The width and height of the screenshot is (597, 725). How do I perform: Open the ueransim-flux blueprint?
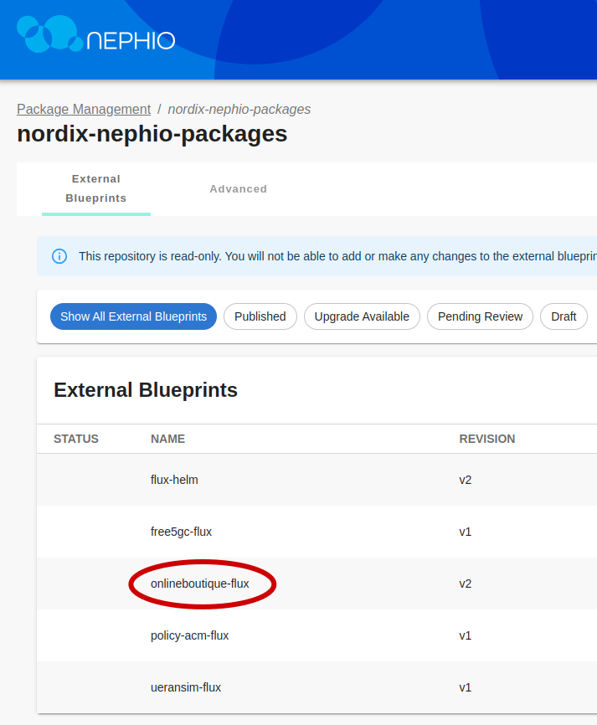[x=186, y=687]
